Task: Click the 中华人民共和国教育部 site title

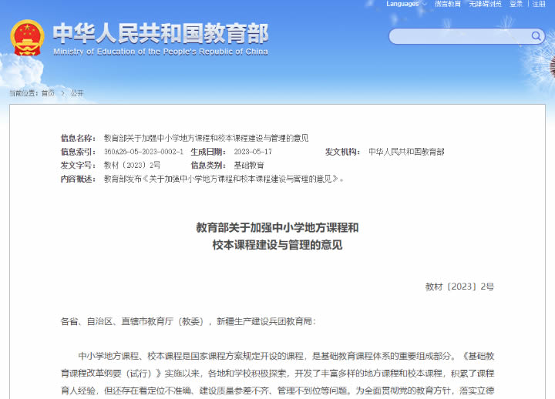Action: pos(160,33)
